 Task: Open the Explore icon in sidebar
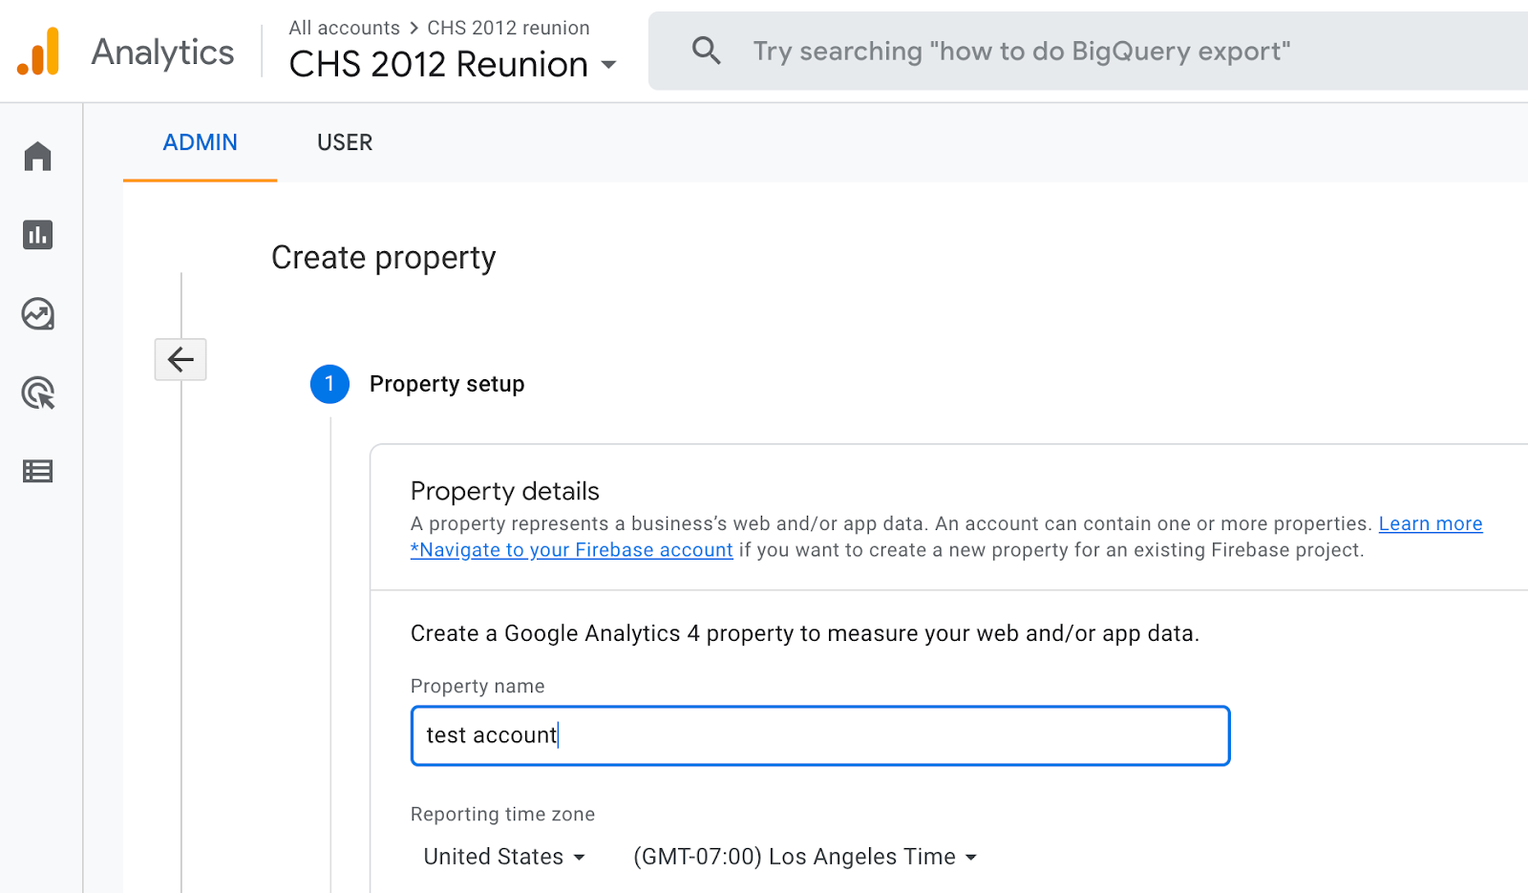click(x=38, y=314)
